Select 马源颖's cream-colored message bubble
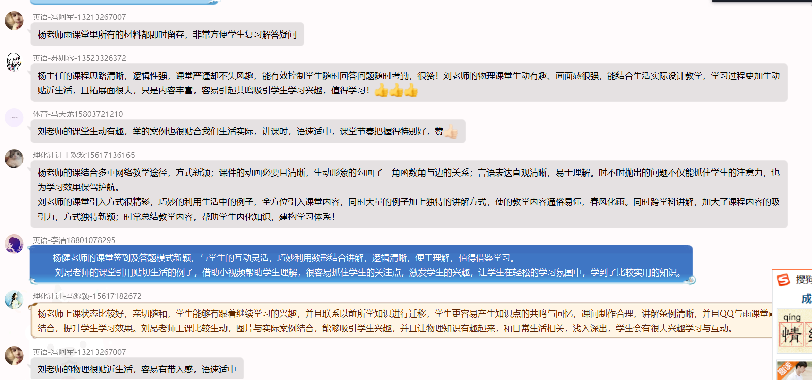Image resolution: width=812 pixels, height=380 pixels. coord(401,321)
